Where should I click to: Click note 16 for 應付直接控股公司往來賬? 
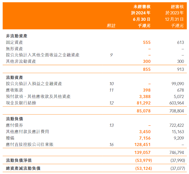point(111,144)
